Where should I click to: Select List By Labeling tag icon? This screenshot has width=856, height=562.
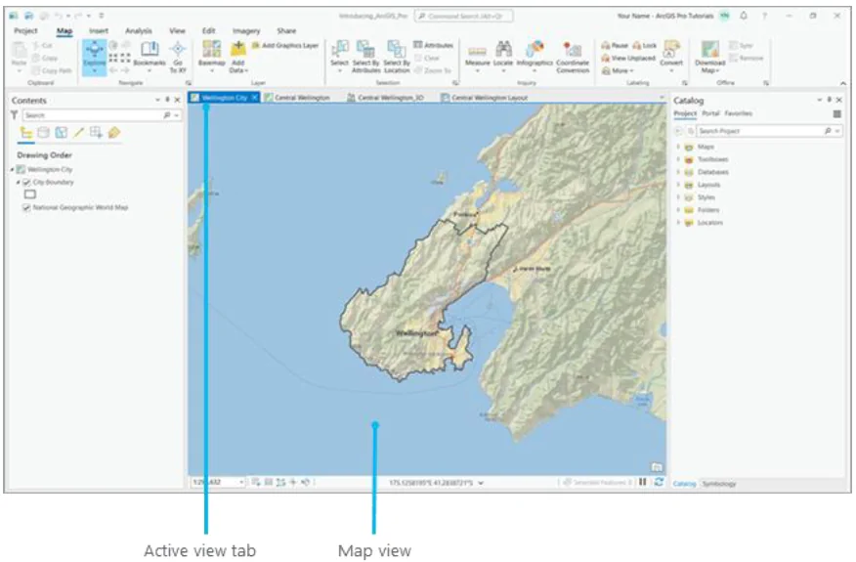click(x=114, y=133)
